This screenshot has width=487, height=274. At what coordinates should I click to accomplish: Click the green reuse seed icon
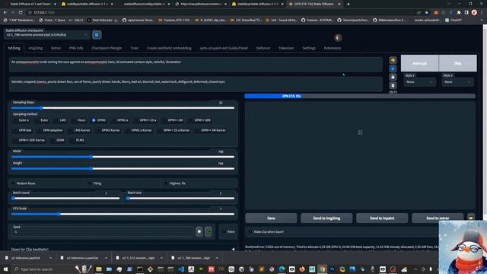pyautogui.click(x=208, y=231)
